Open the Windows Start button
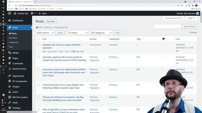This screenshot has width=202, height=113. (3, 2)
